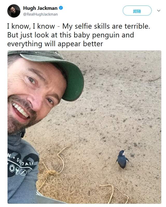Click the 'everything will appear better' line
This screenshot has height=207, width=166.
[x=55, y=44]
